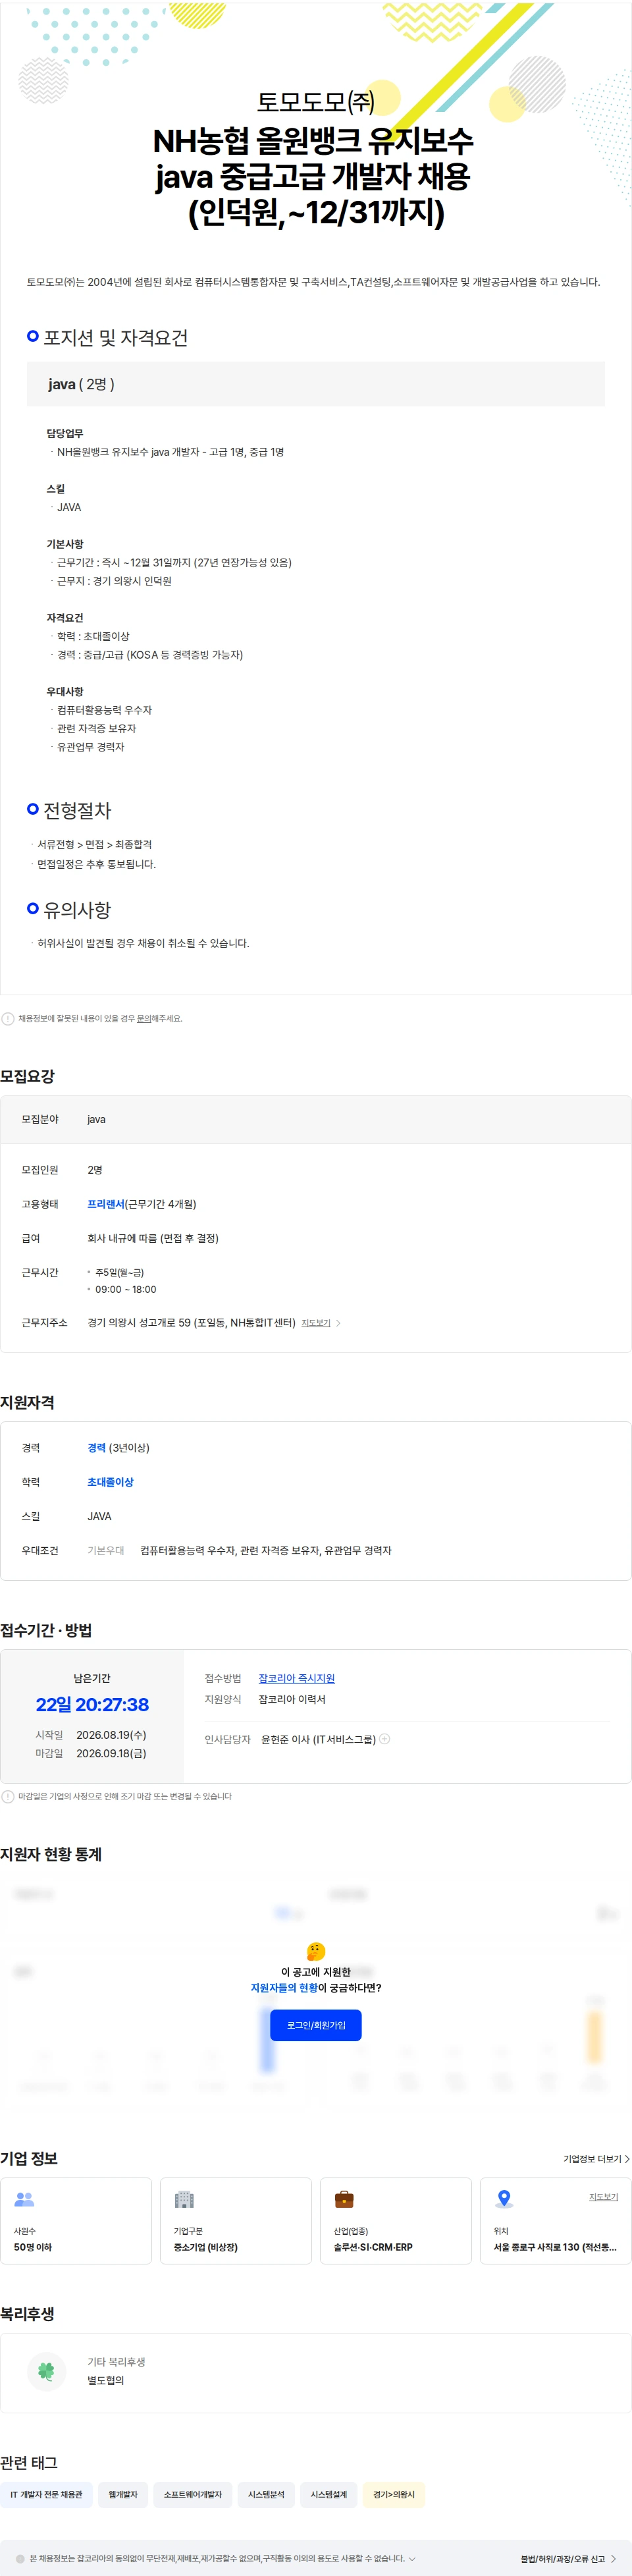Image resolution: width=632 pixels, height=2576 pixels.
Task: Click the 문의 link under the posting
Action: pos(144,1018)
